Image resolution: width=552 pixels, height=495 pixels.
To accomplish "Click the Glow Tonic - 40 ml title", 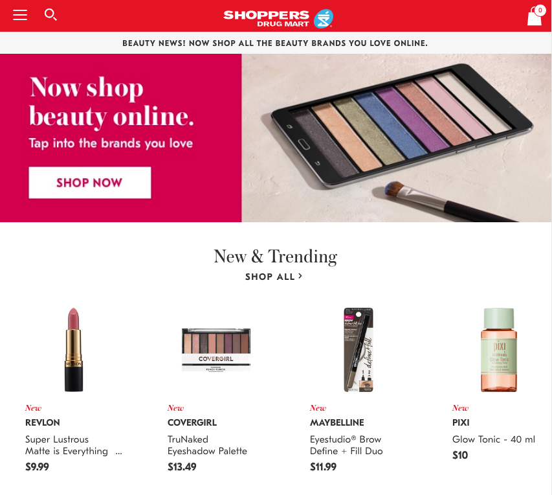I will pyautogui.click(x=494, y=439).
